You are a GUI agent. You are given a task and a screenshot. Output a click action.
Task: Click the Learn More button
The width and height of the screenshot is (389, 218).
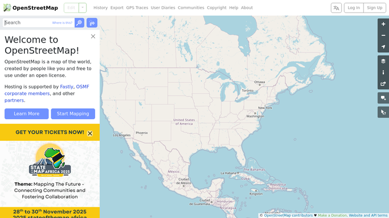[27, 114]
